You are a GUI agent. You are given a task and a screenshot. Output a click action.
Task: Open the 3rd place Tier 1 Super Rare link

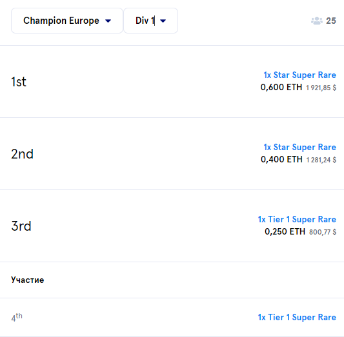(297, 220)
